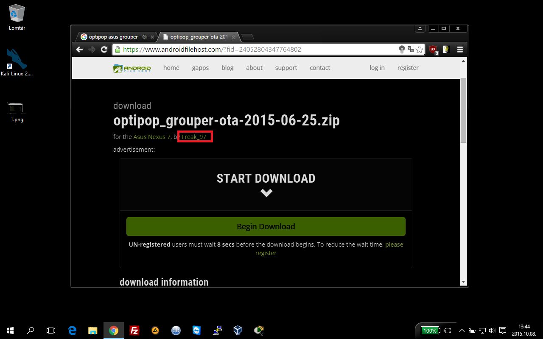Show hidden tray icons
The image size is (543, 339).
(x=462, y=331)
